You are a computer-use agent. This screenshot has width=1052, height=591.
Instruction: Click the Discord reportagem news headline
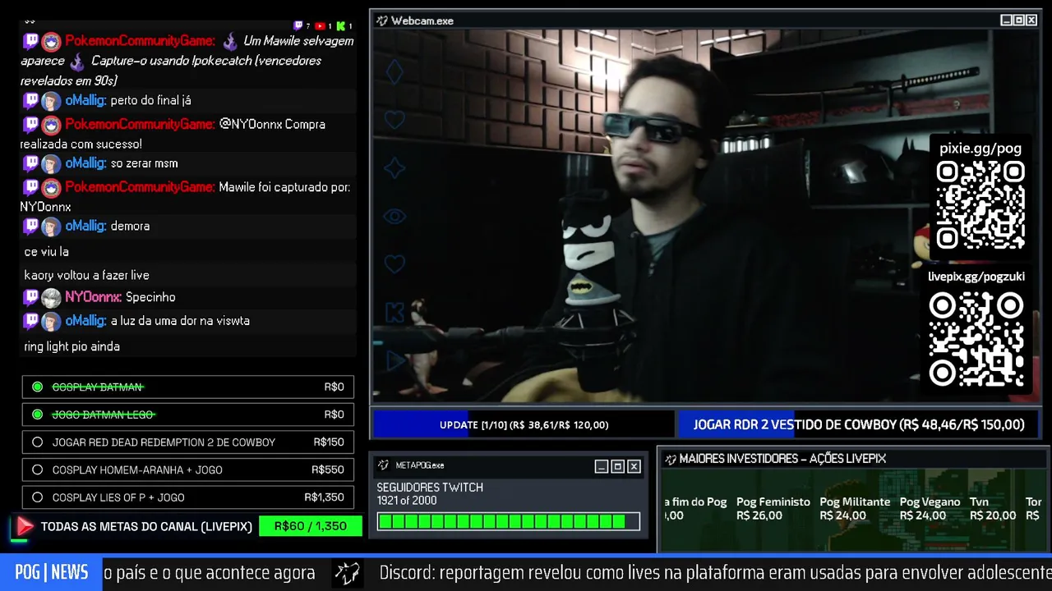[x=715, y=573]
